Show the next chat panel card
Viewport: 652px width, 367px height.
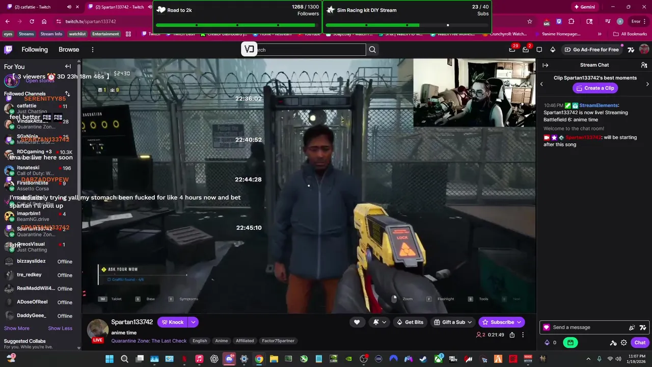tap(647, 84)
